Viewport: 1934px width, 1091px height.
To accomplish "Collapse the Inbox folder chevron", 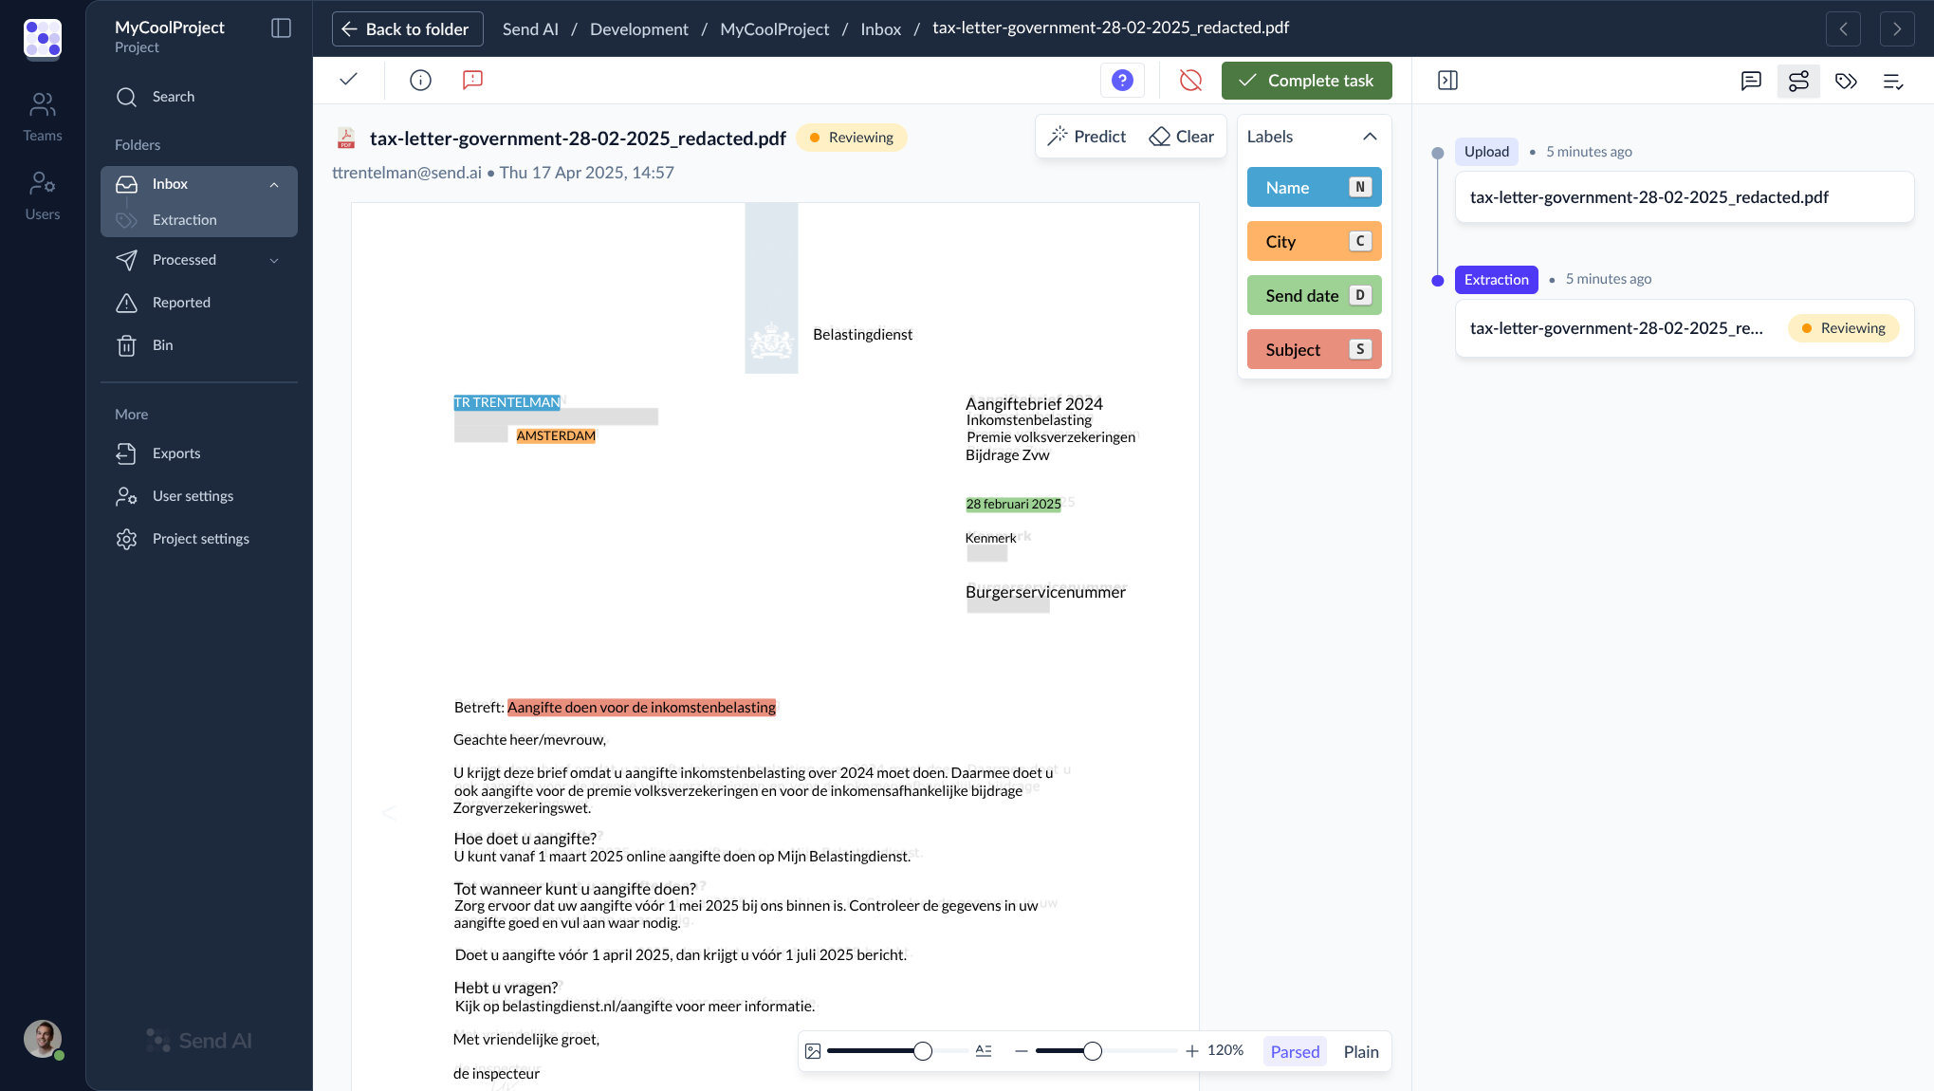I will tap(274, 184).
